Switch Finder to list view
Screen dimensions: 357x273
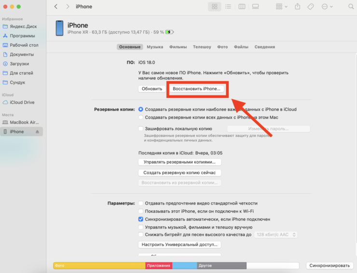228,7
